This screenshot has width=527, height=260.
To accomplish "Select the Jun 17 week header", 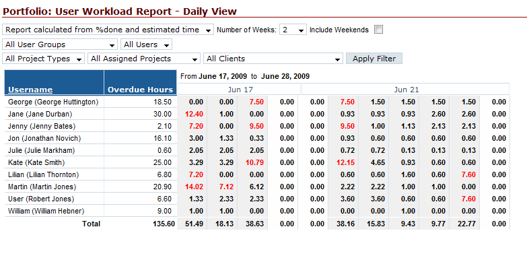I will pos(240,90).
